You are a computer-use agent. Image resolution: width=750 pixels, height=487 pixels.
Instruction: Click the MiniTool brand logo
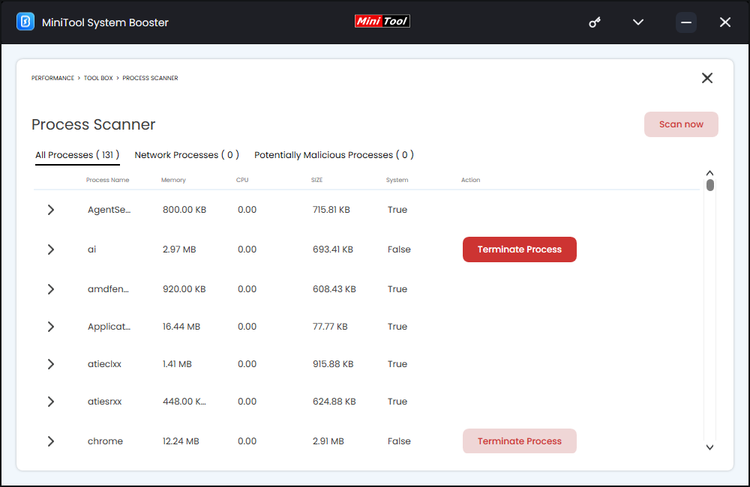(382, 21)
